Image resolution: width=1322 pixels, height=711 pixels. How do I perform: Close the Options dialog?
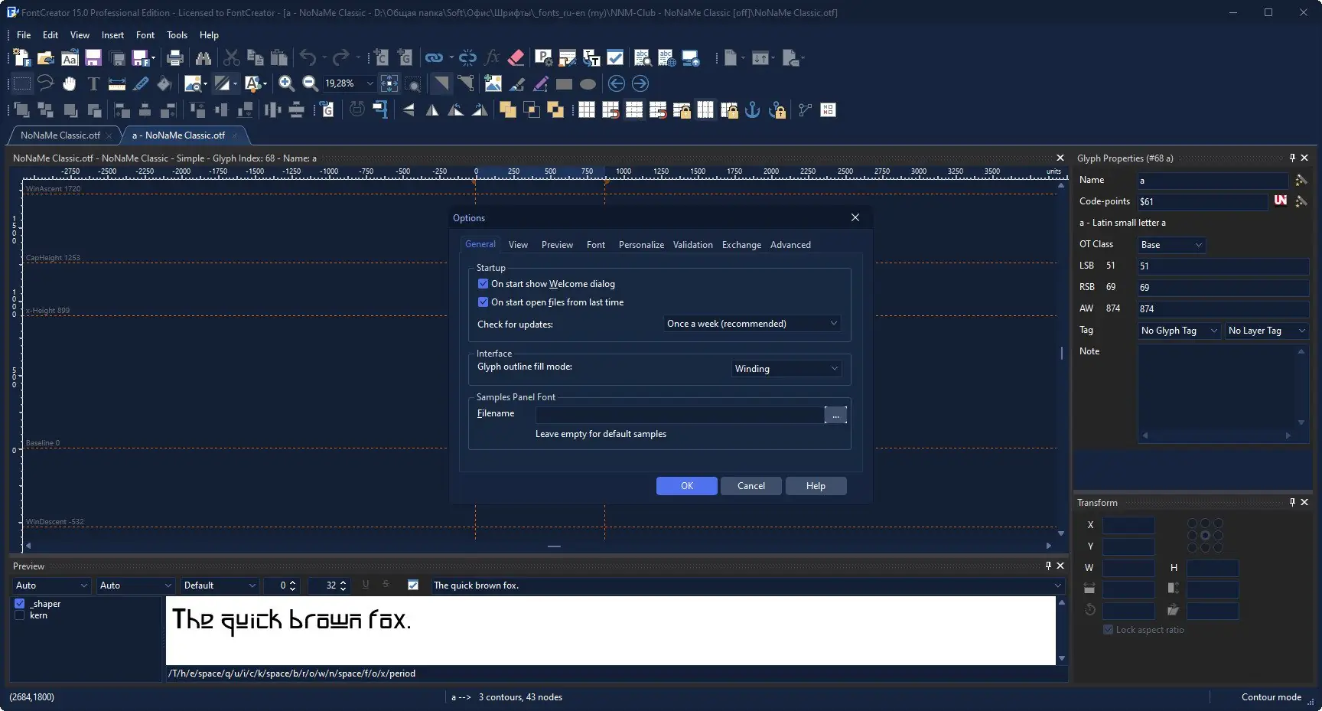click(x=855, y=217)
